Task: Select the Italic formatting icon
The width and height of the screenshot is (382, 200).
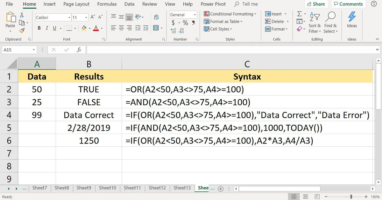Action: 46,28
